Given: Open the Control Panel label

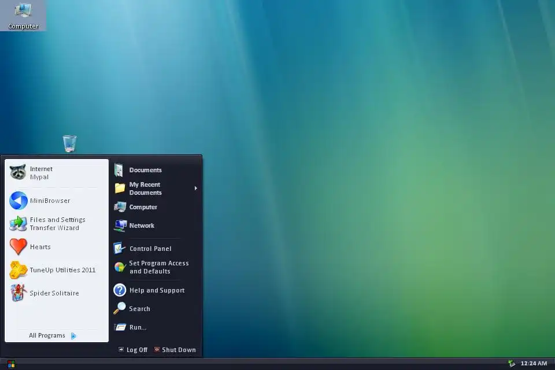Looking at the screenshot, I should click(x=150, y=249).
